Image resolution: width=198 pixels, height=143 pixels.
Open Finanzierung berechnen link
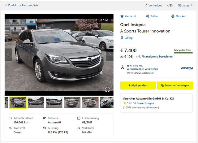157,57
